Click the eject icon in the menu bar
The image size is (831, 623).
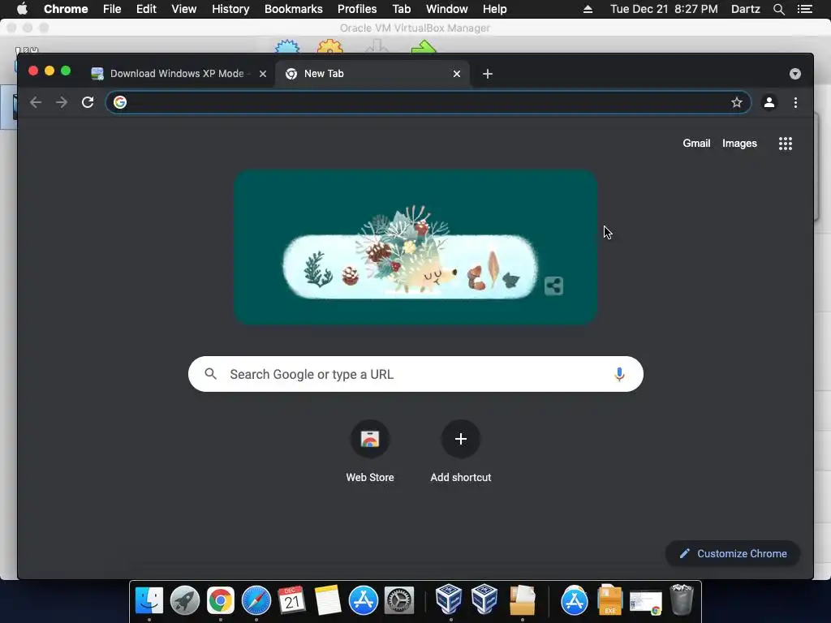coord(588,9)
